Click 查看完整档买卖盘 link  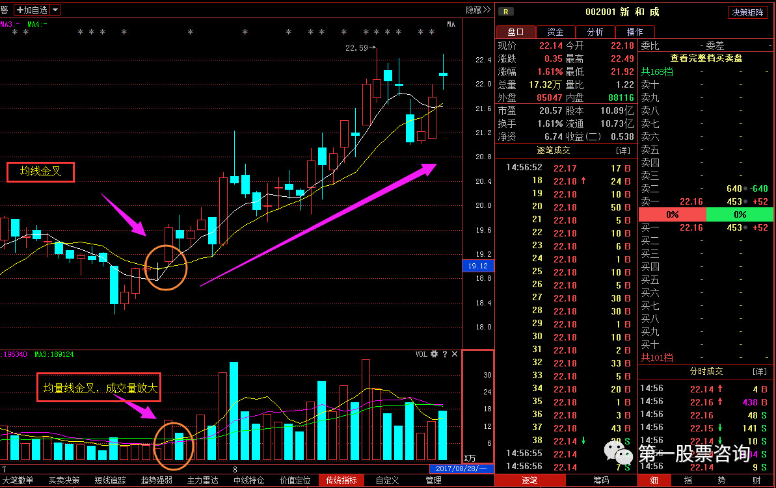(706, 58)
